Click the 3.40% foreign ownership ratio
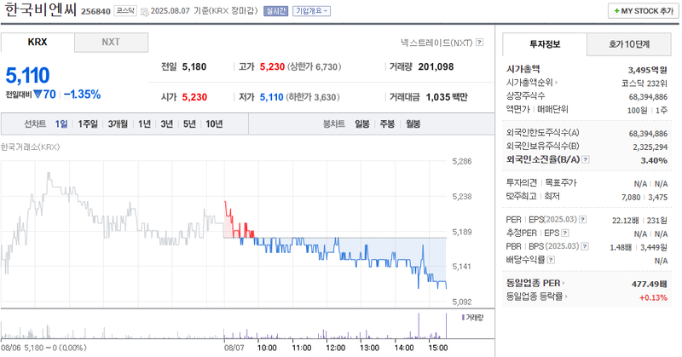The height and width of the screenshot is (357, 682). [654, 160]
